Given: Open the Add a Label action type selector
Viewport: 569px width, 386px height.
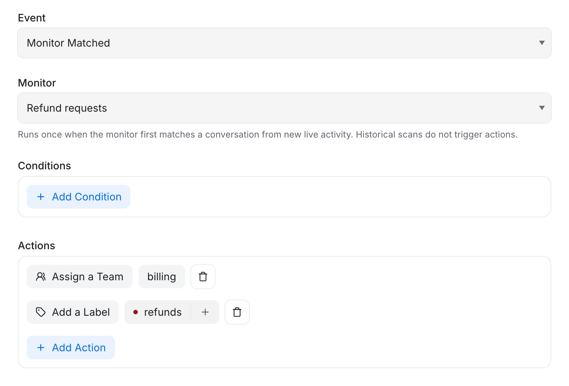Looking at the screenshot, I should [x=73, y=312].
